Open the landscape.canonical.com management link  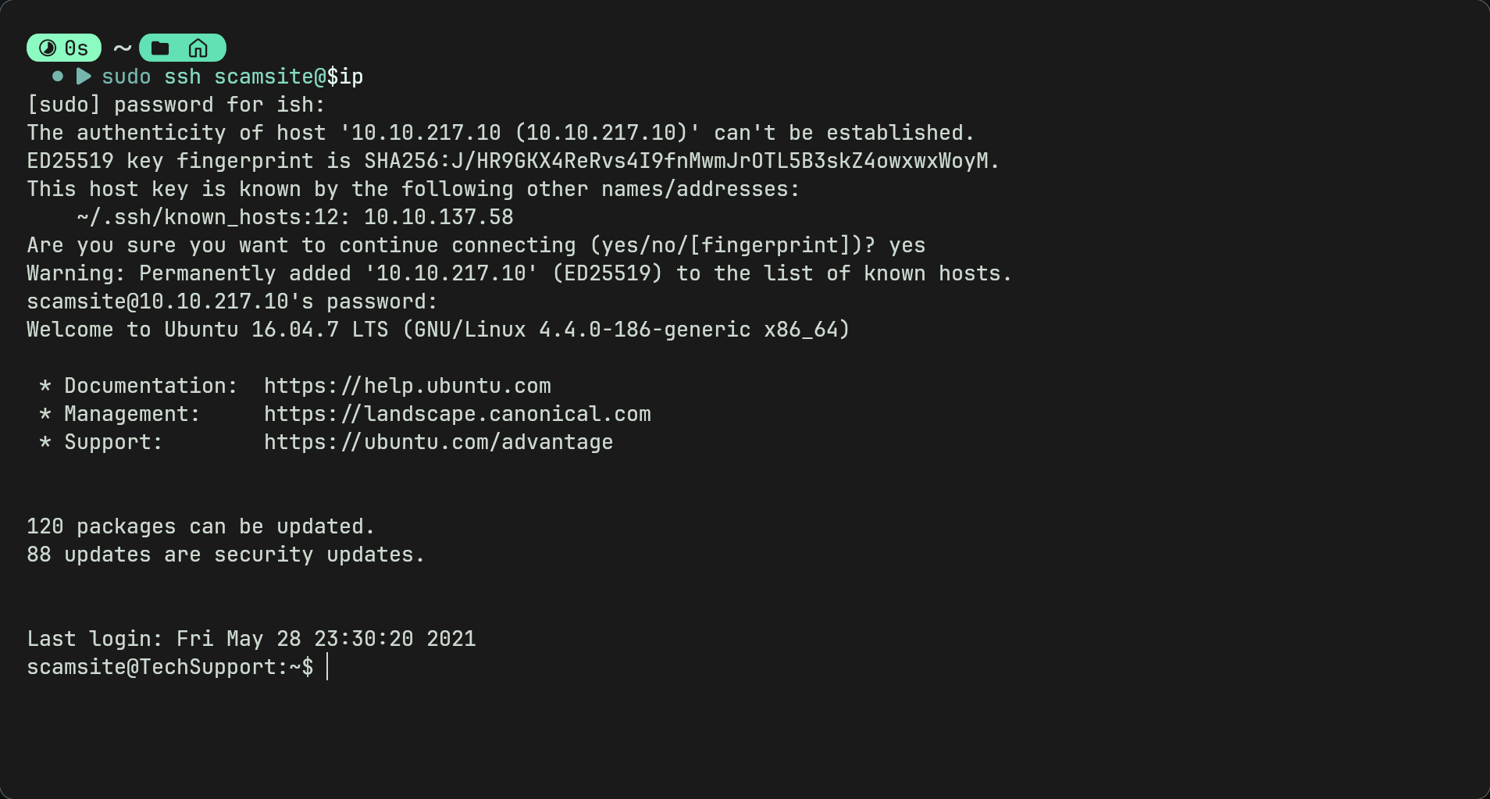tap(458, 414)
